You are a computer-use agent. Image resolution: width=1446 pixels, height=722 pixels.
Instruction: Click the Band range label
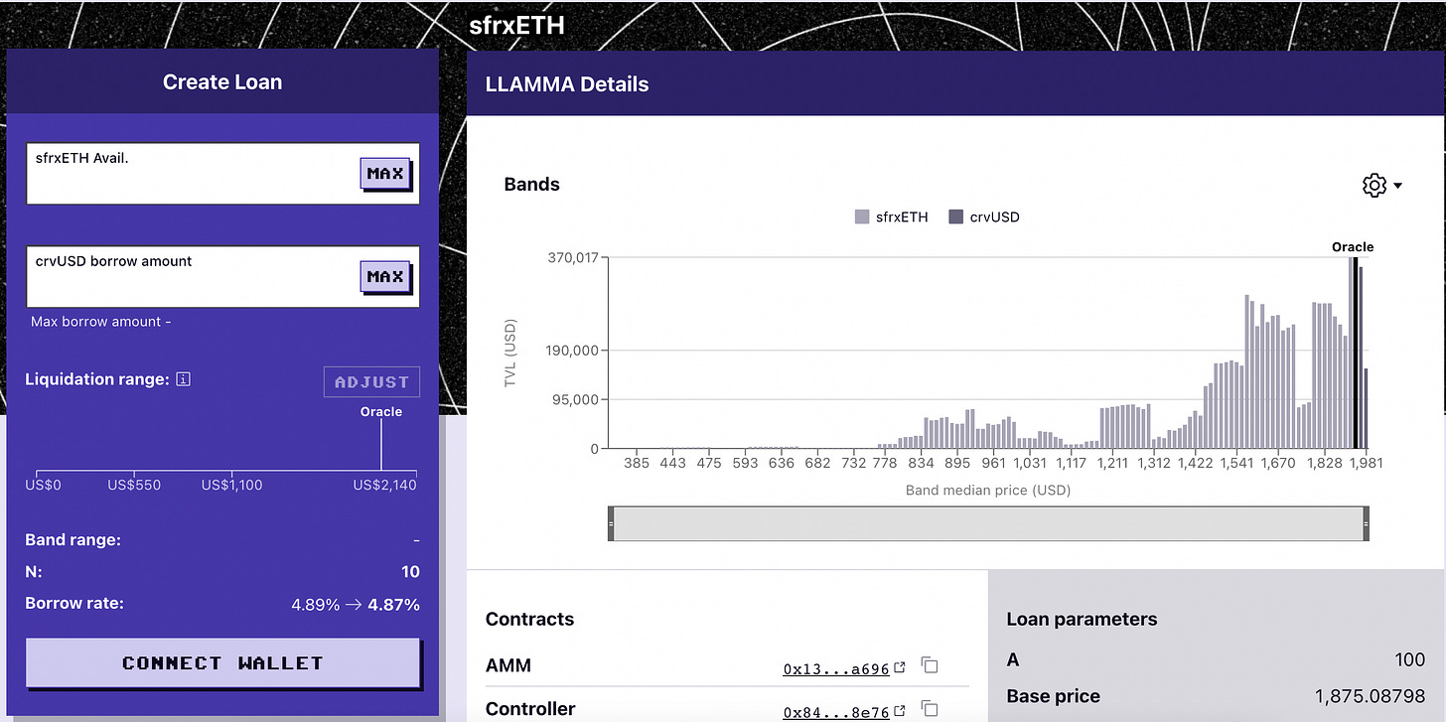point(72,540)
